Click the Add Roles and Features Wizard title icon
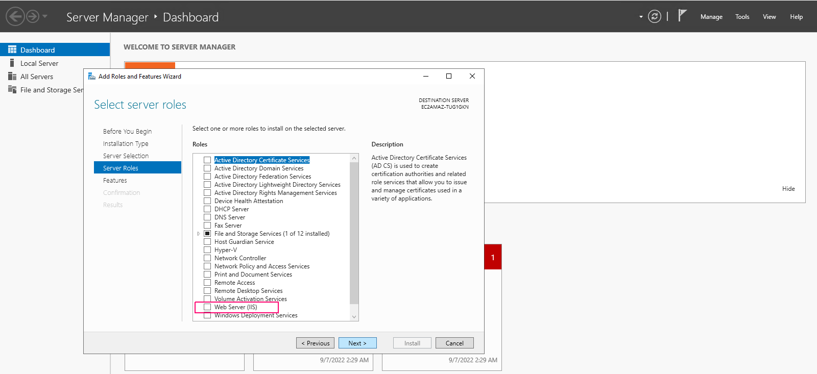This screenshot has height=374, width=817. click(x=92, y=76)
